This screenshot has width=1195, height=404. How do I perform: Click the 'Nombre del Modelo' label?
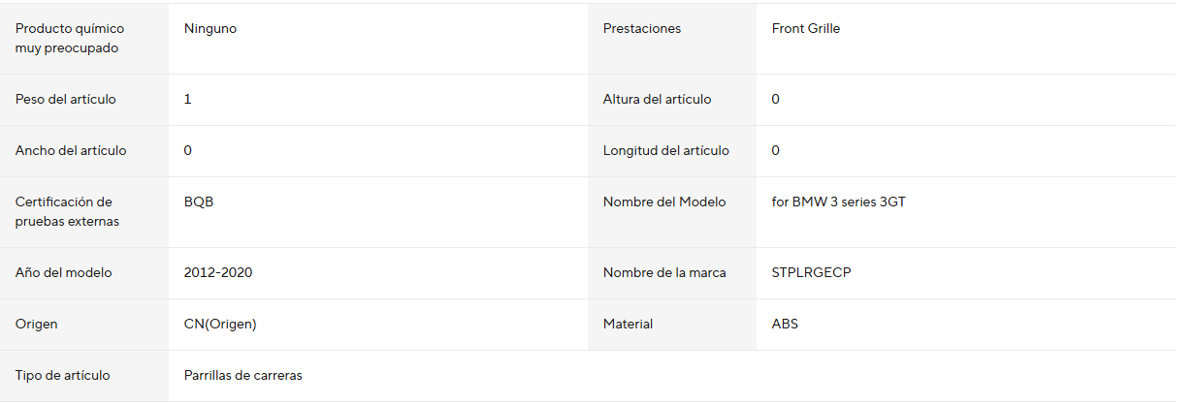664,202
